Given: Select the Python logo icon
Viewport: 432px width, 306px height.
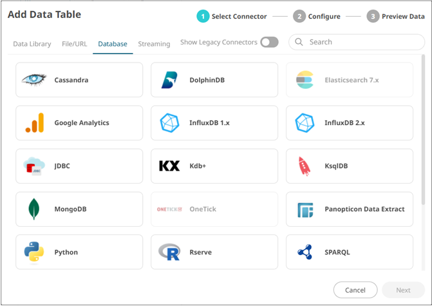Looking at the screenshot, I should pos(34,252).
